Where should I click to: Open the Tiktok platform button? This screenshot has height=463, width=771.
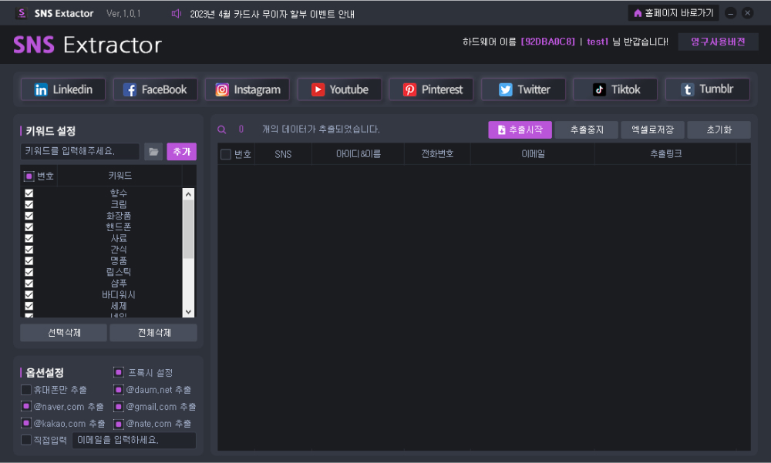615,89
